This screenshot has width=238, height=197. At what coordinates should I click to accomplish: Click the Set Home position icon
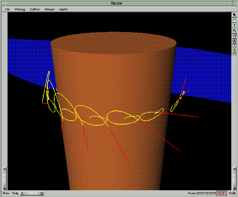(234, 36)
